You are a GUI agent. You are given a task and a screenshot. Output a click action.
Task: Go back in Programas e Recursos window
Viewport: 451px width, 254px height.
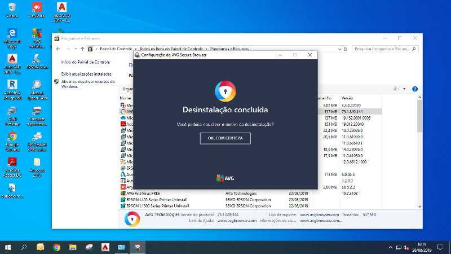point(59,49)
